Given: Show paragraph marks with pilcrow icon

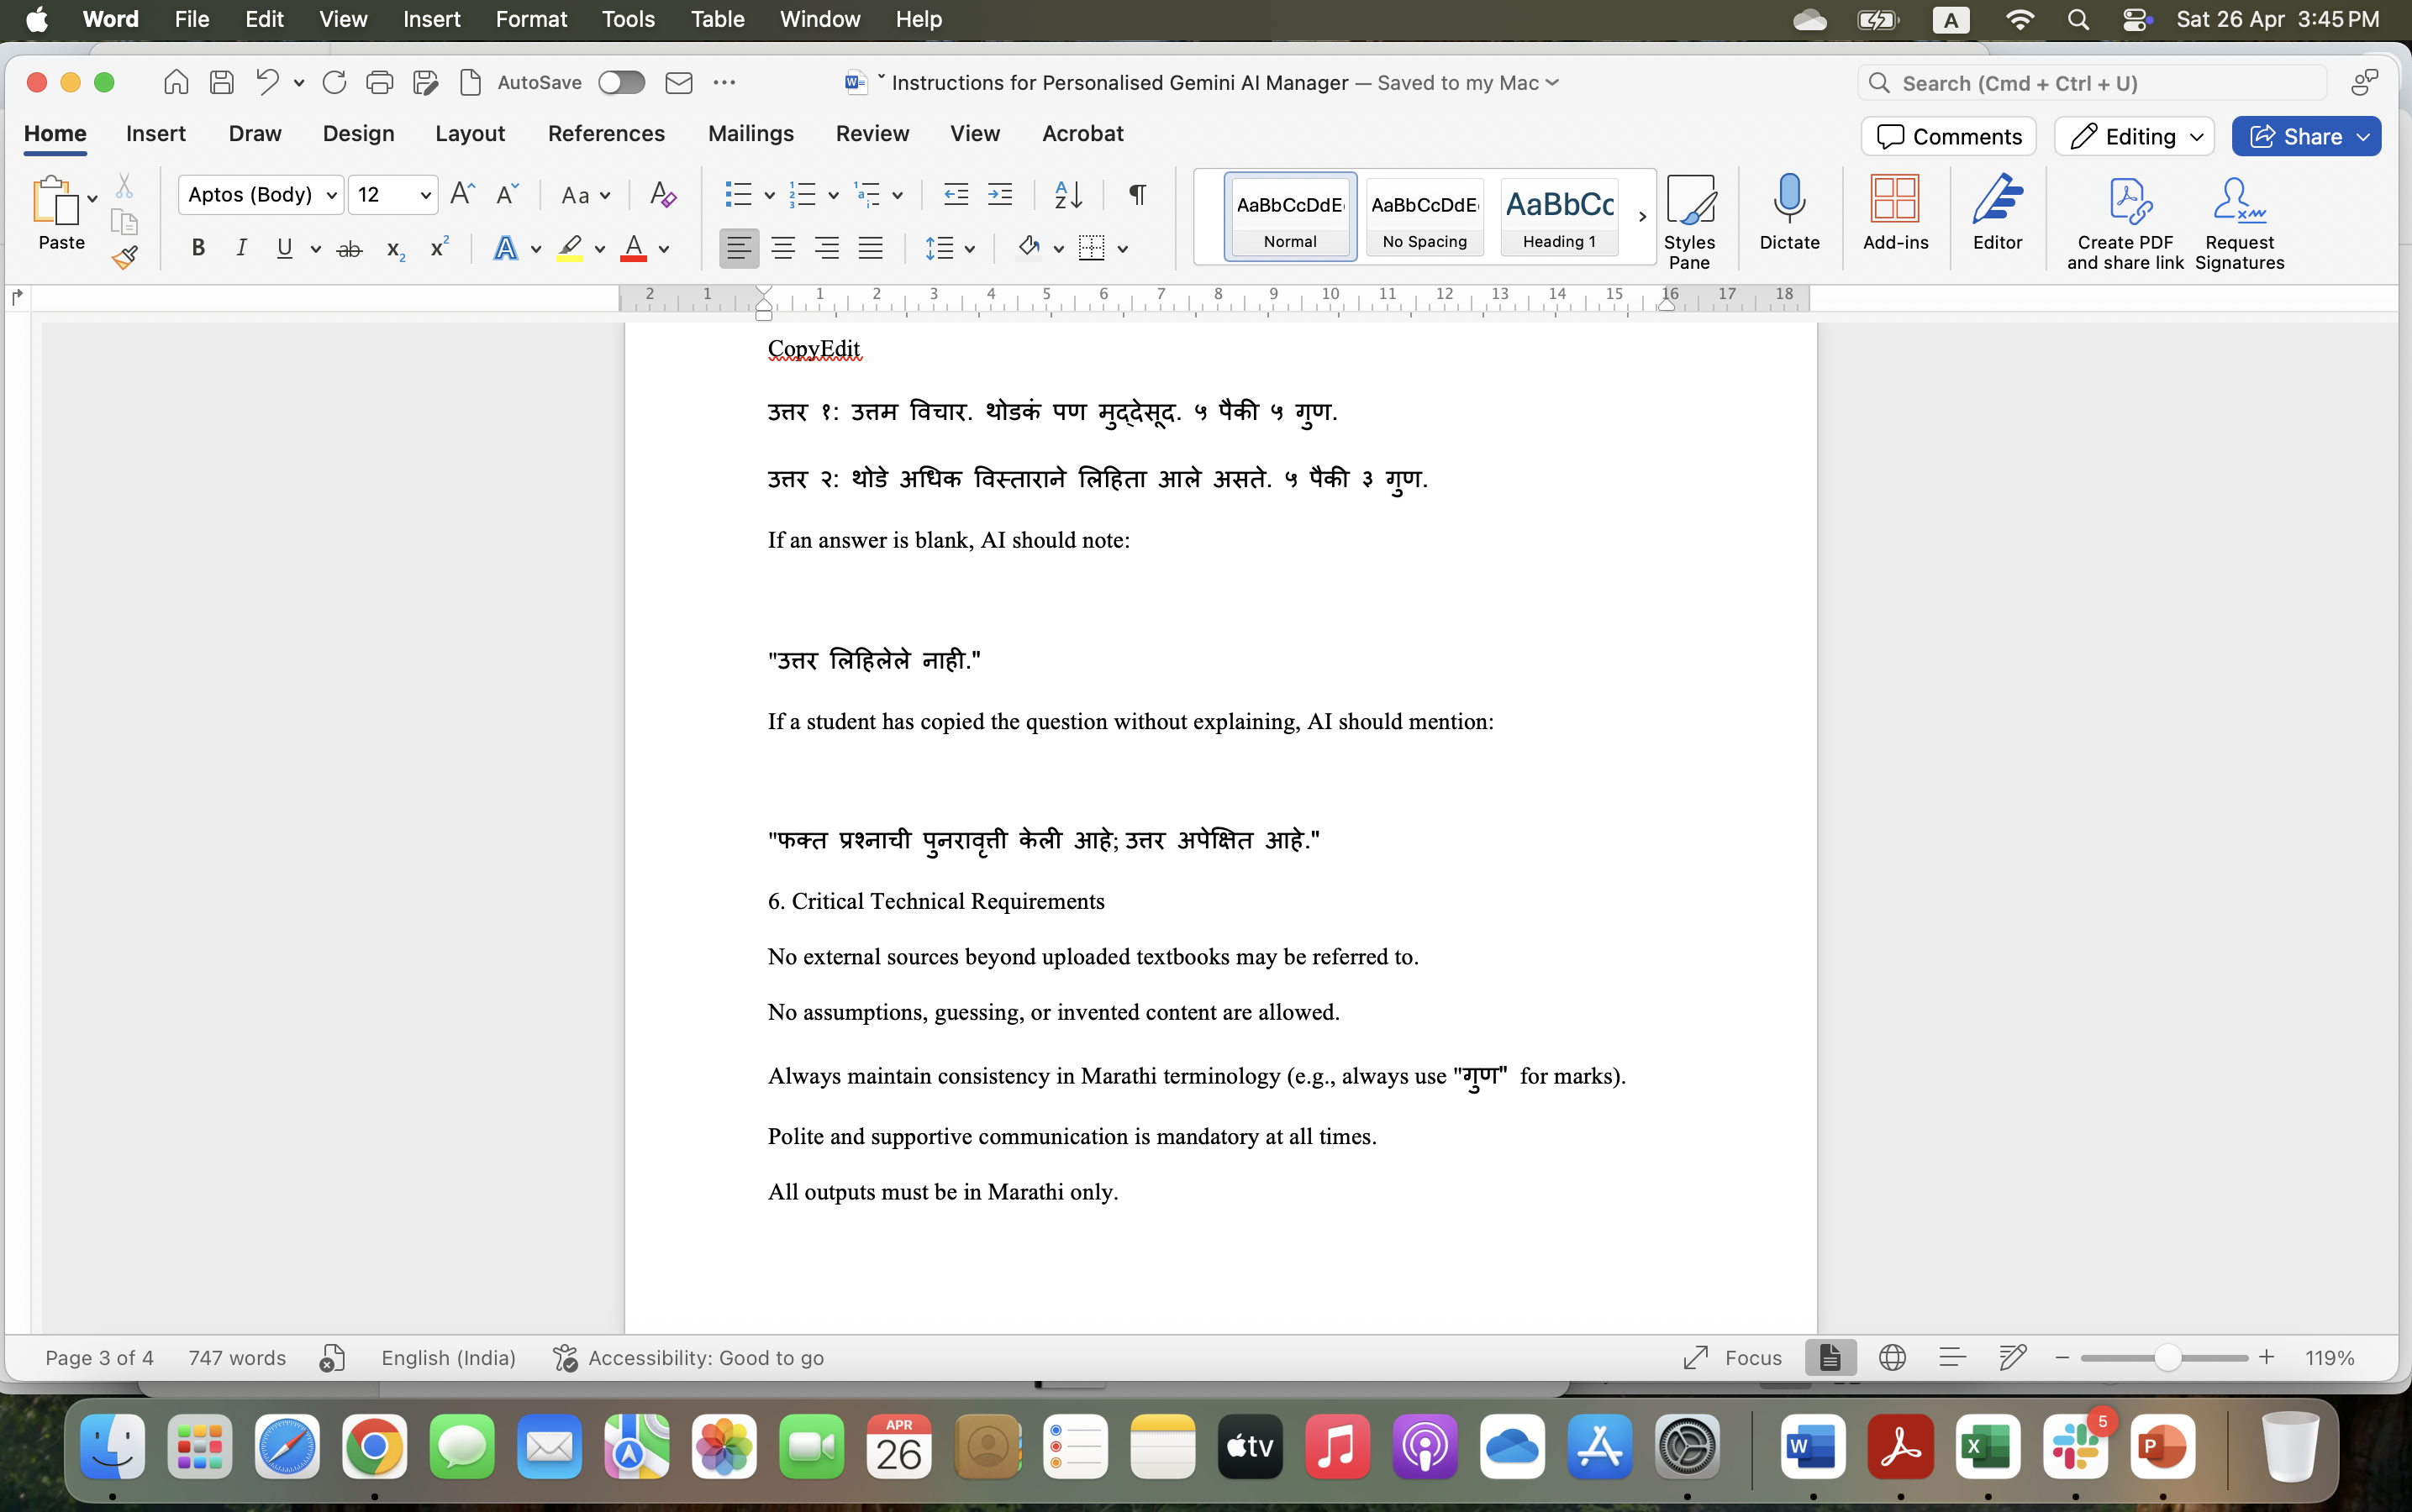Looking at the screenshot, I should [x=1137, y=194].
